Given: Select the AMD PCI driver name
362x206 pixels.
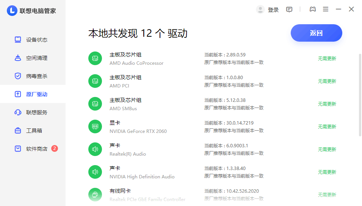Looking at the screenshot, I should click(x=119, y=86).
